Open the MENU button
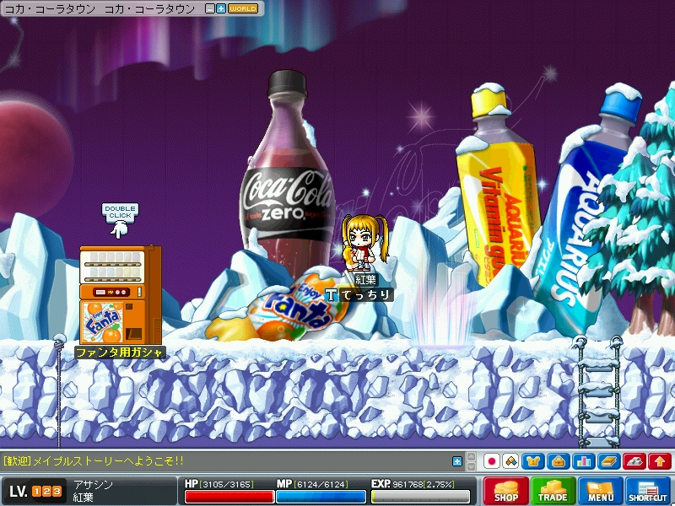Image resolution: width=675 pixels, height=506 pixels. 600,491
